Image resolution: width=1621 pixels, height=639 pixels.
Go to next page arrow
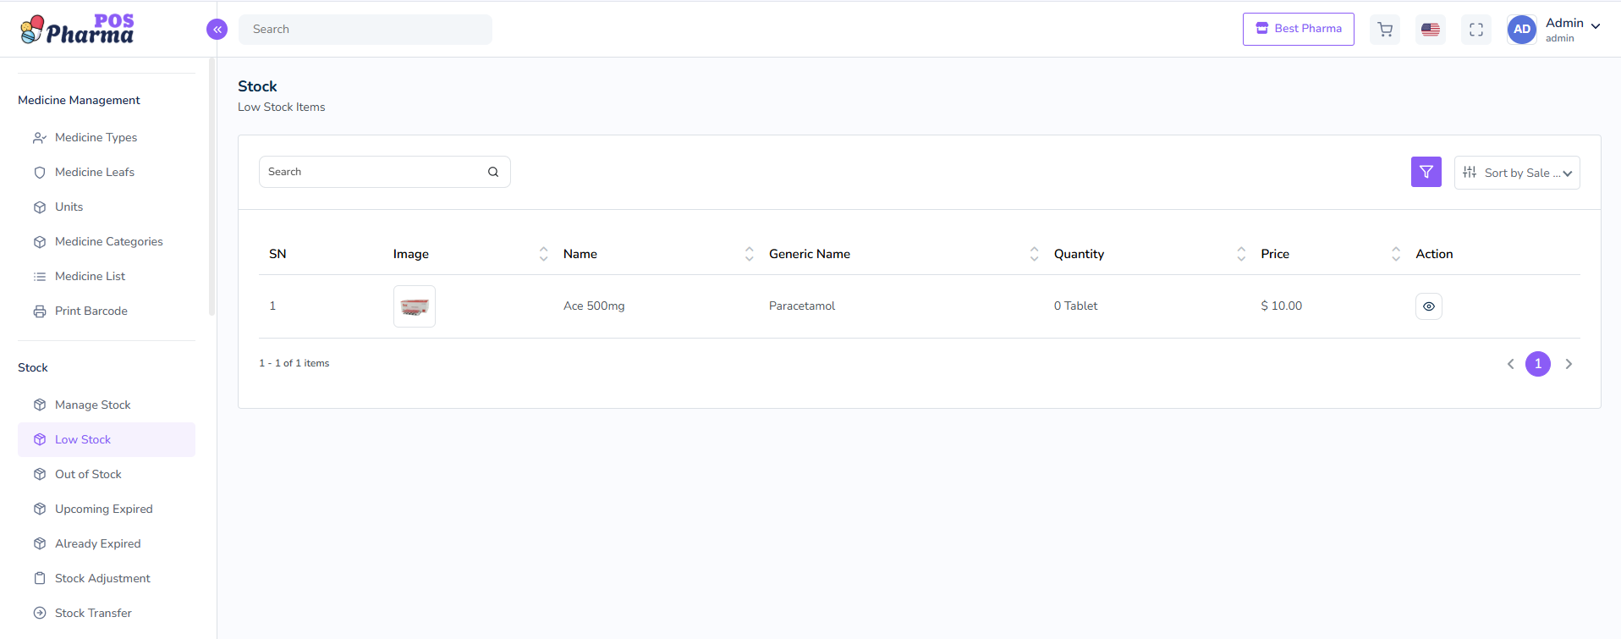click(1569, 364)
